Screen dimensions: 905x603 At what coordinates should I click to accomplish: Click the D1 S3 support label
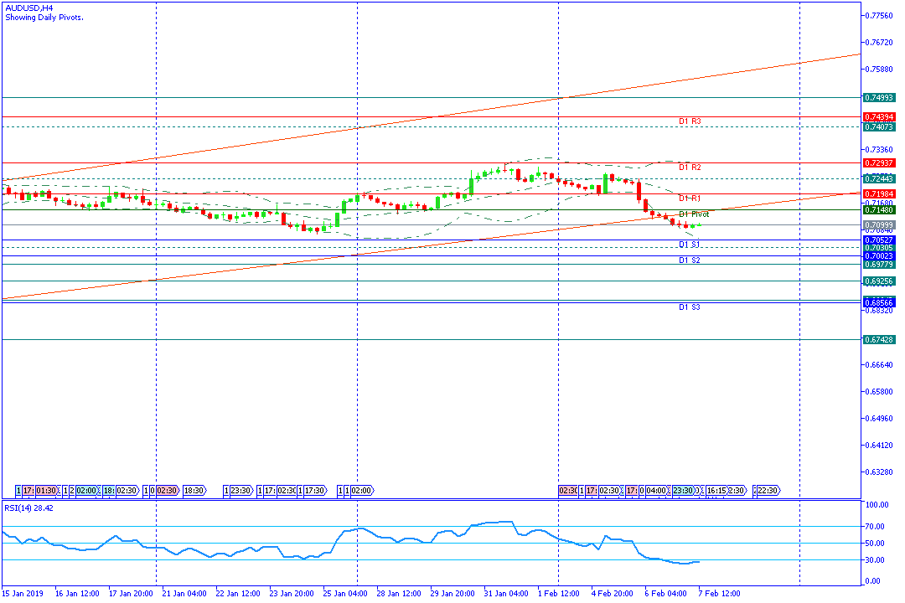pyautogui.click(x=690, y=307)
